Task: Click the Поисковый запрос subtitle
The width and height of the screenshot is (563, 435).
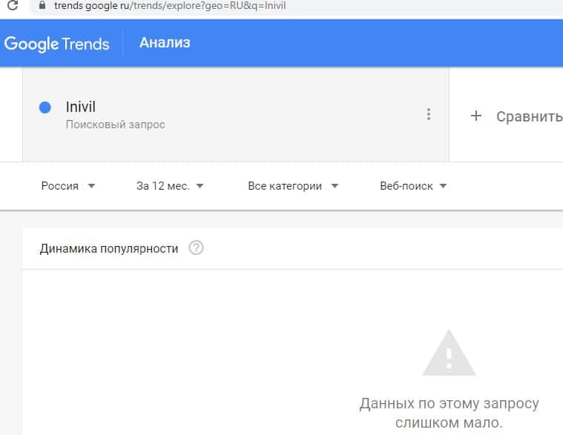Action: coord(115,124)
